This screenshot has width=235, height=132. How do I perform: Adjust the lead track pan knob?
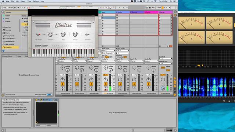pyautogui.click(x=106, y=80)
